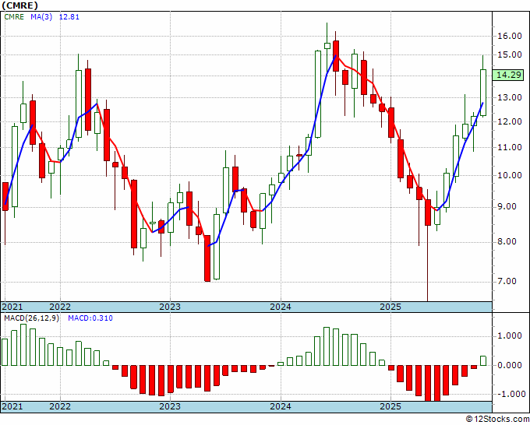
Task: Click the MACD(26,12,9) indicator label
Action: (x=31, y=318)
